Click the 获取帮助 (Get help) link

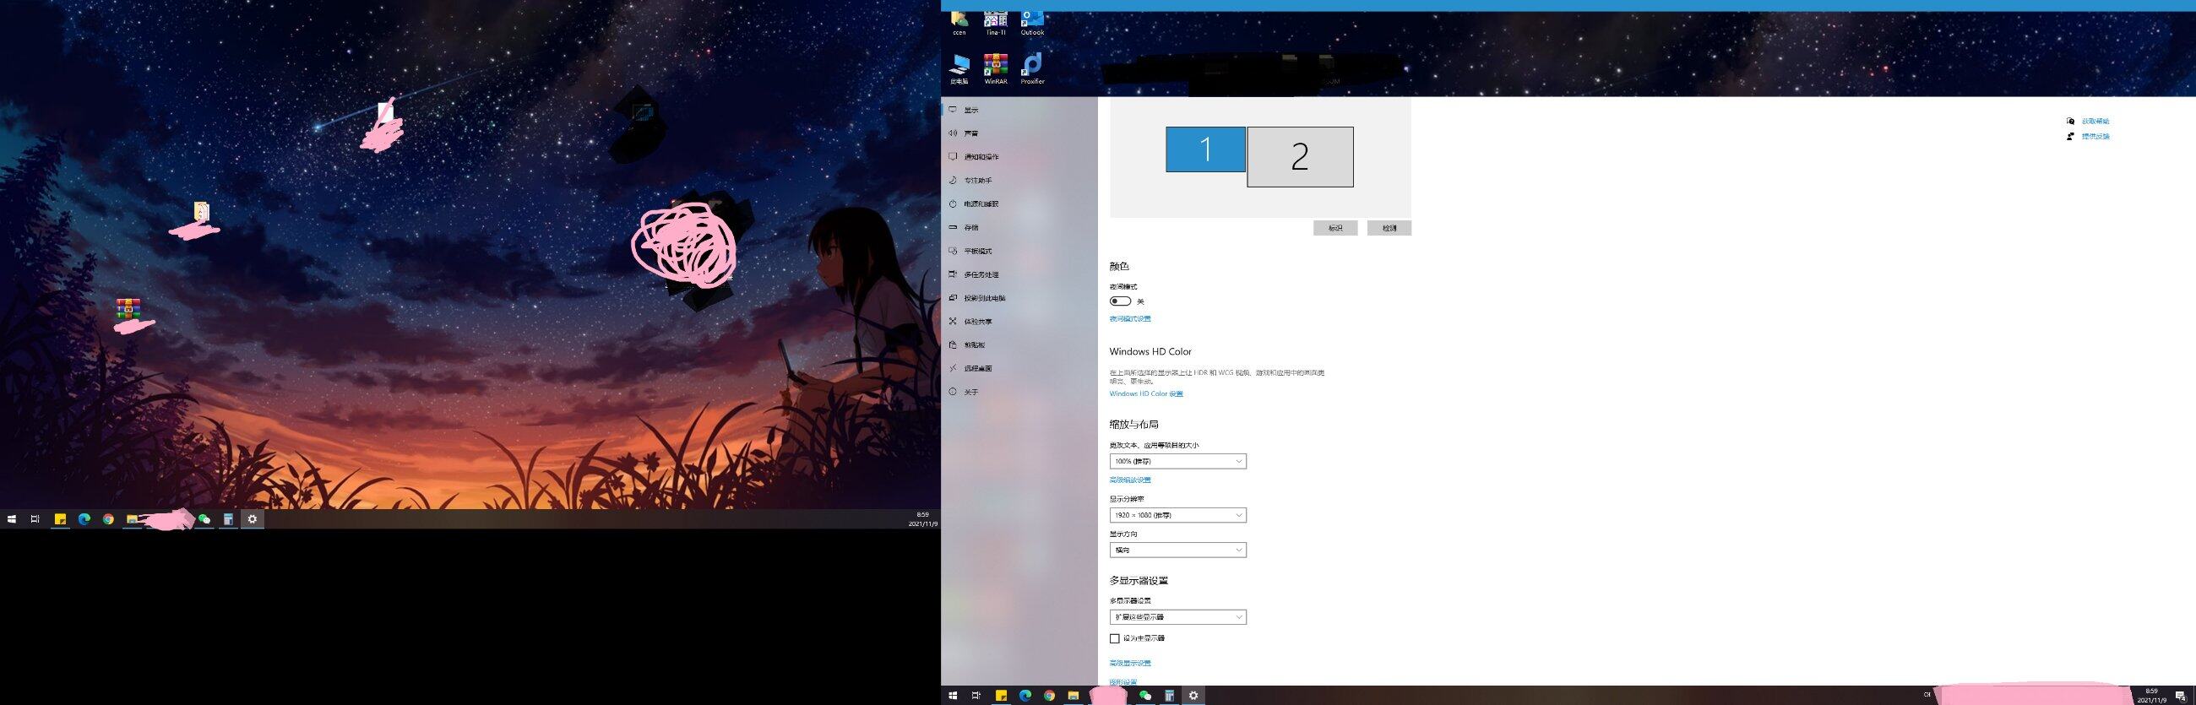coord(2095,121)
